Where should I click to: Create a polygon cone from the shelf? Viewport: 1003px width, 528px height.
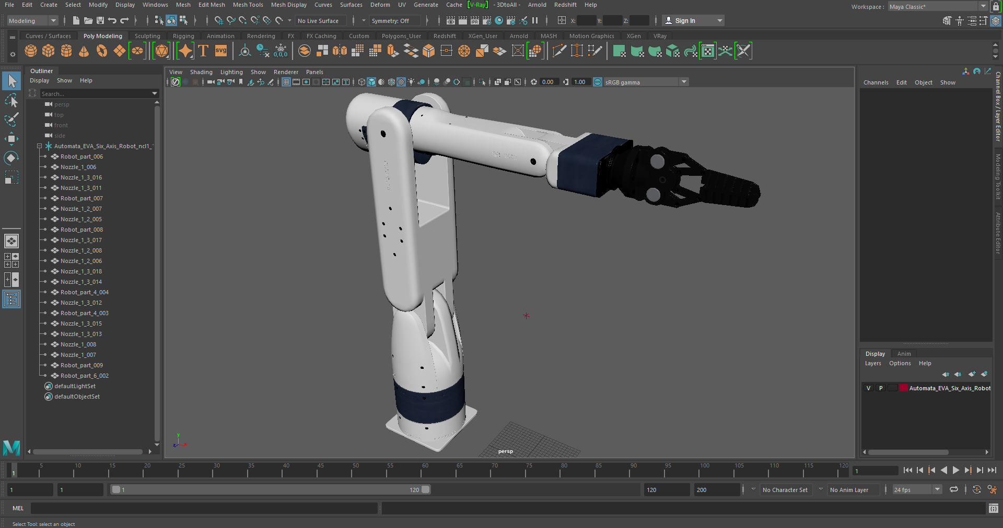(x=84, y=51)
